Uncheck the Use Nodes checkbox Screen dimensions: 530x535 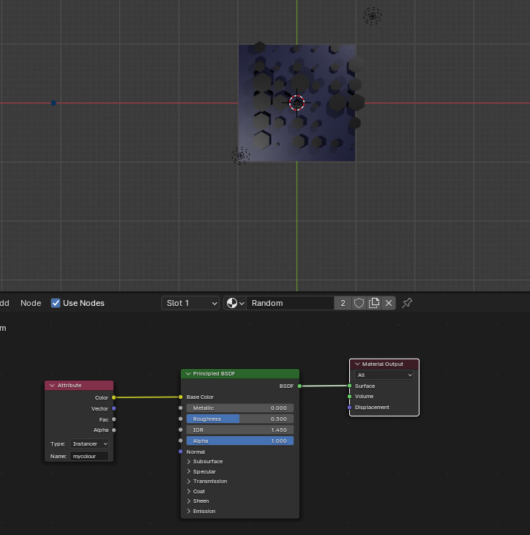coord(56,303)
